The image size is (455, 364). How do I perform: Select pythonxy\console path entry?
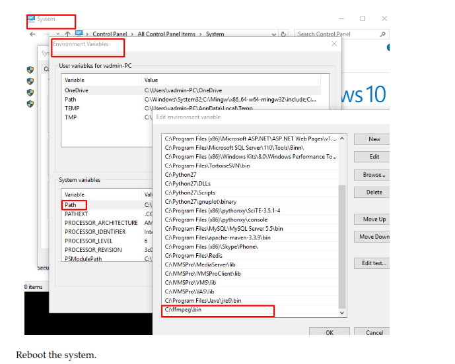click(250, 220)
